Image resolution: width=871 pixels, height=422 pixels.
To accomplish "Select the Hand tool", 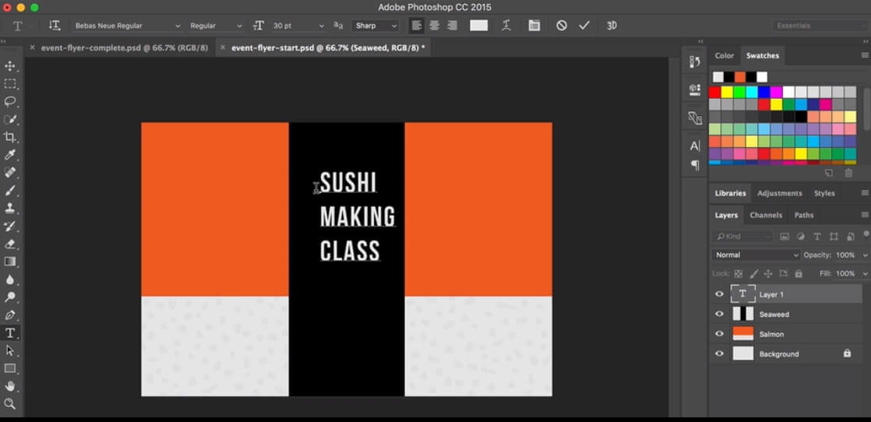I will click(x=11, y=385).
